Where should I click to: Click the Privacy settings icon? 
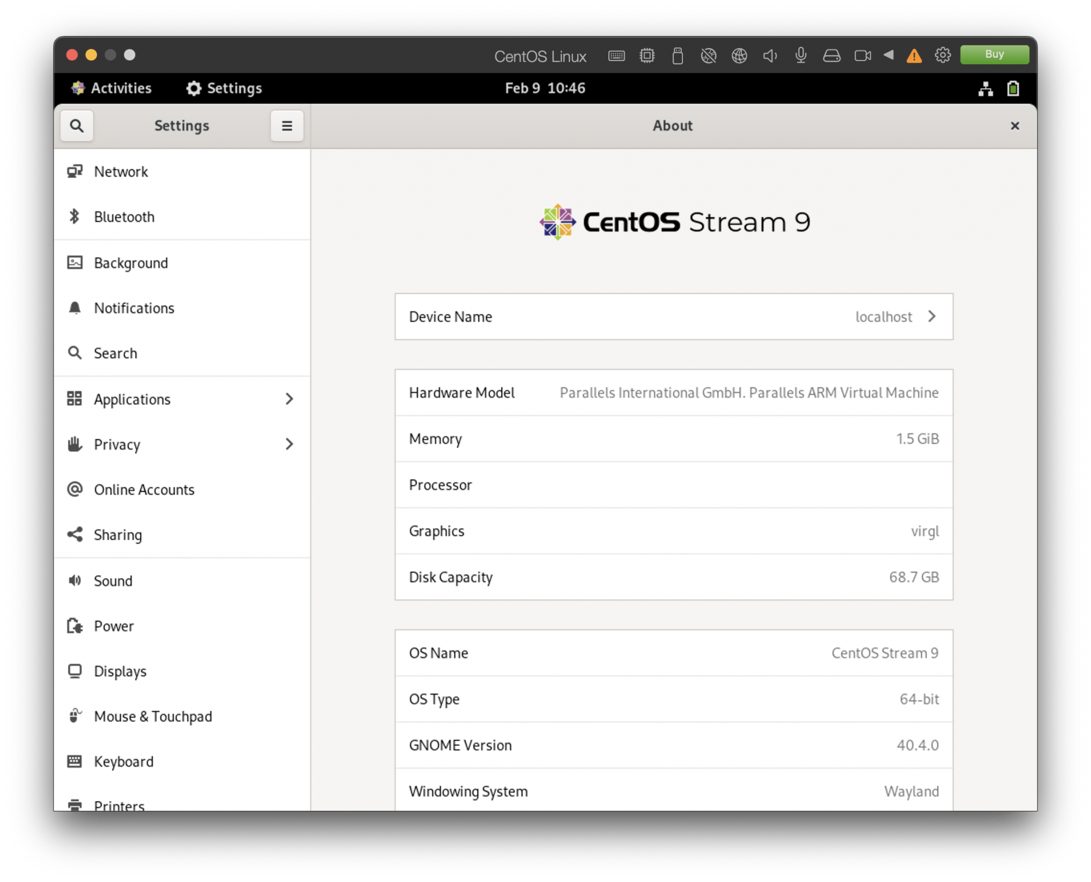75,443
